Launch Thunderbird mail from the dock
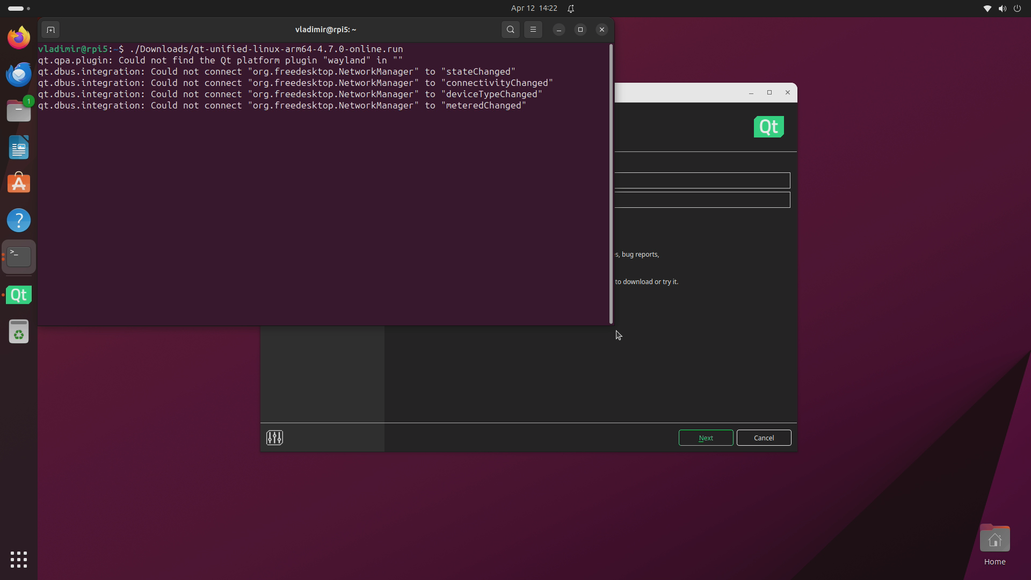The image size is (1031, 580). click(19, 74)
